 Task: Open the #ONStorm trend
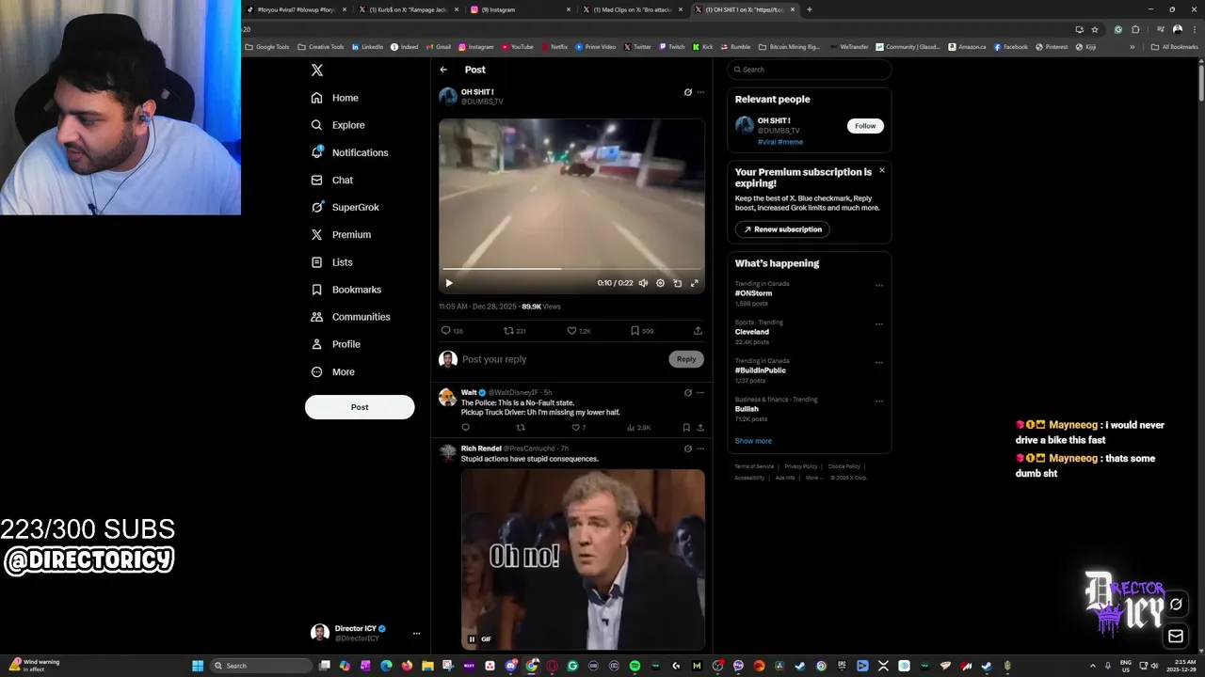coord(753,293)
